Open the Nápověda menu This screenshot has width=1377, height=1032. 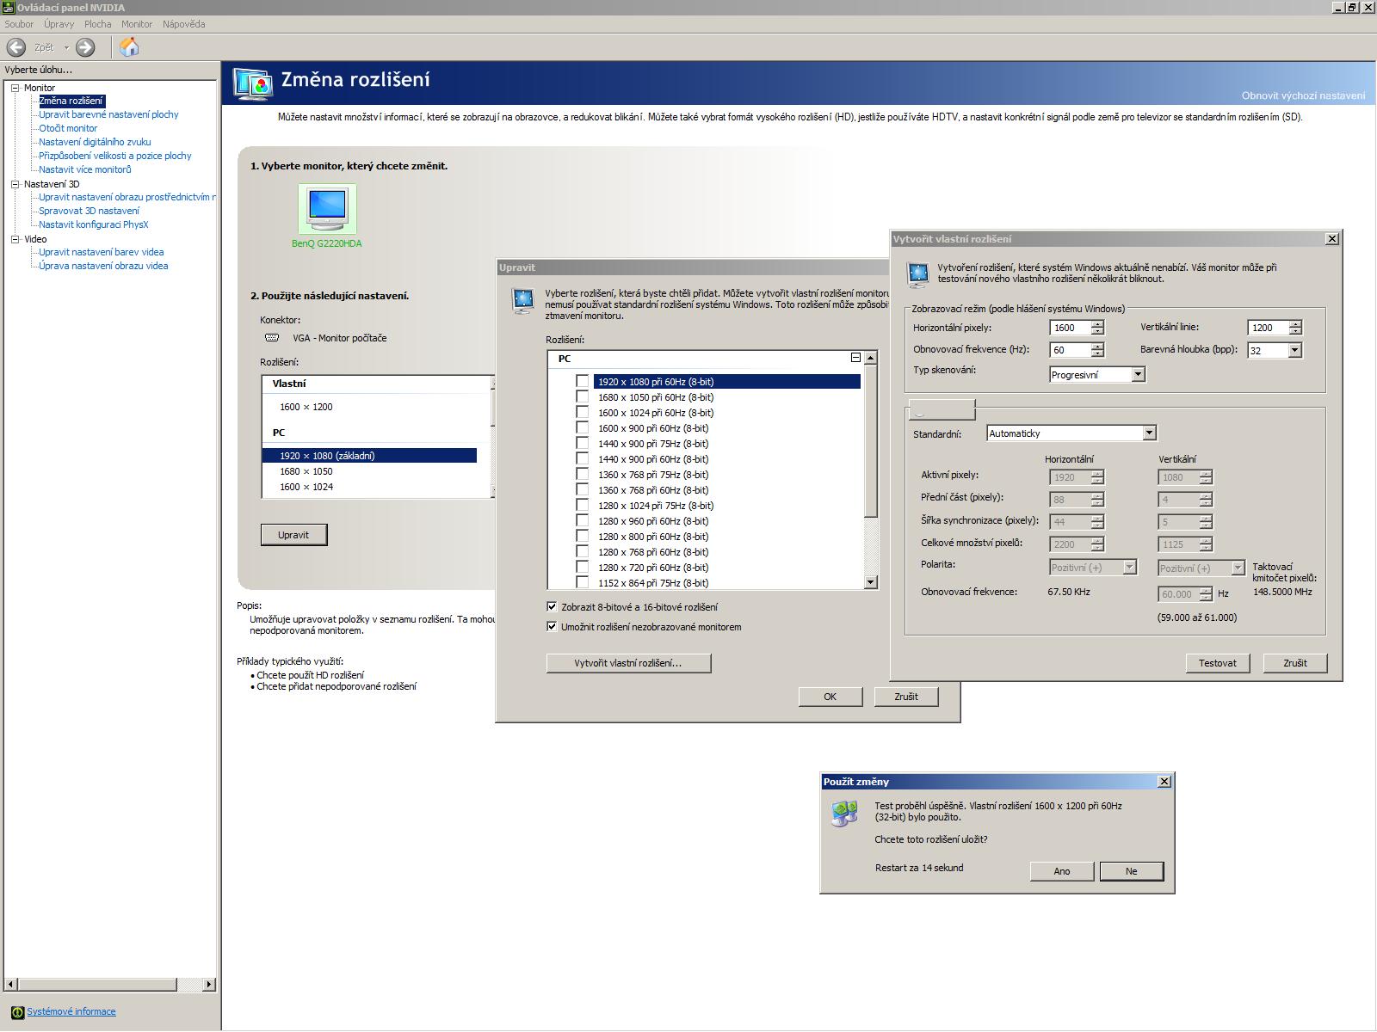[x=183, y=24]
